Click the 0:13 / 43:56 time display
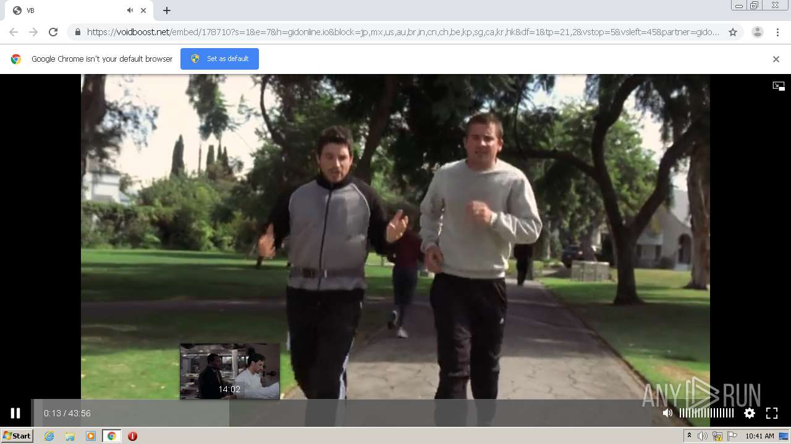 67,413
